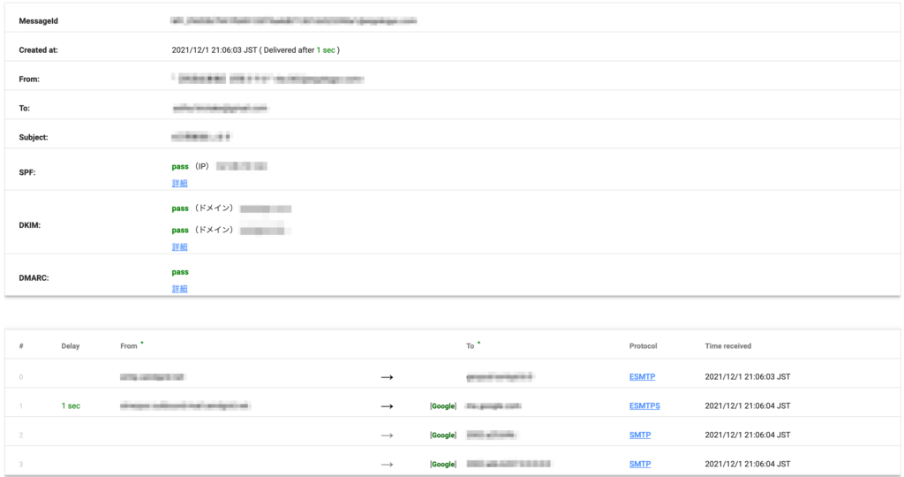Open the SPF details link

(179, 184)
